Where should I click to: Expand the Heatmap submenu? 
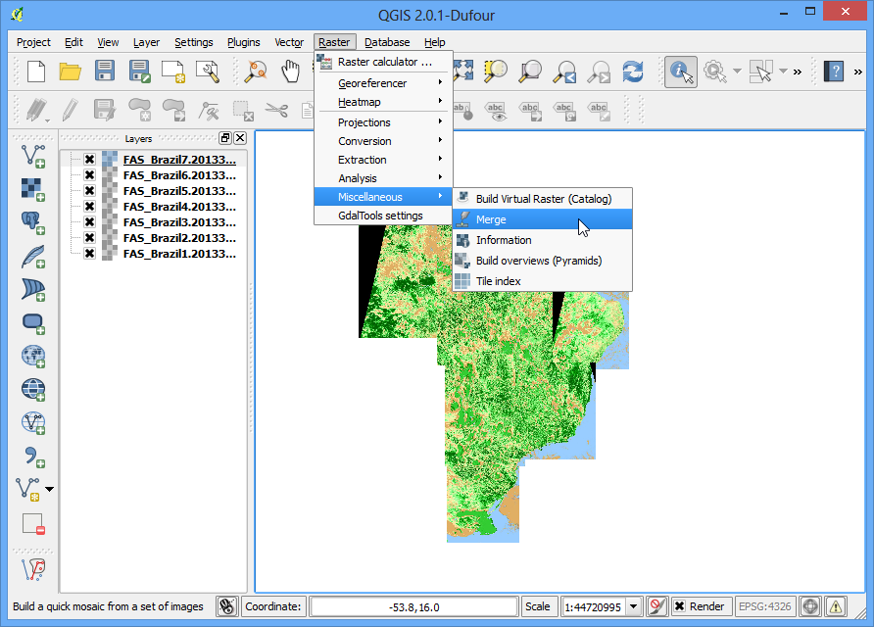[x=383, y=102]
